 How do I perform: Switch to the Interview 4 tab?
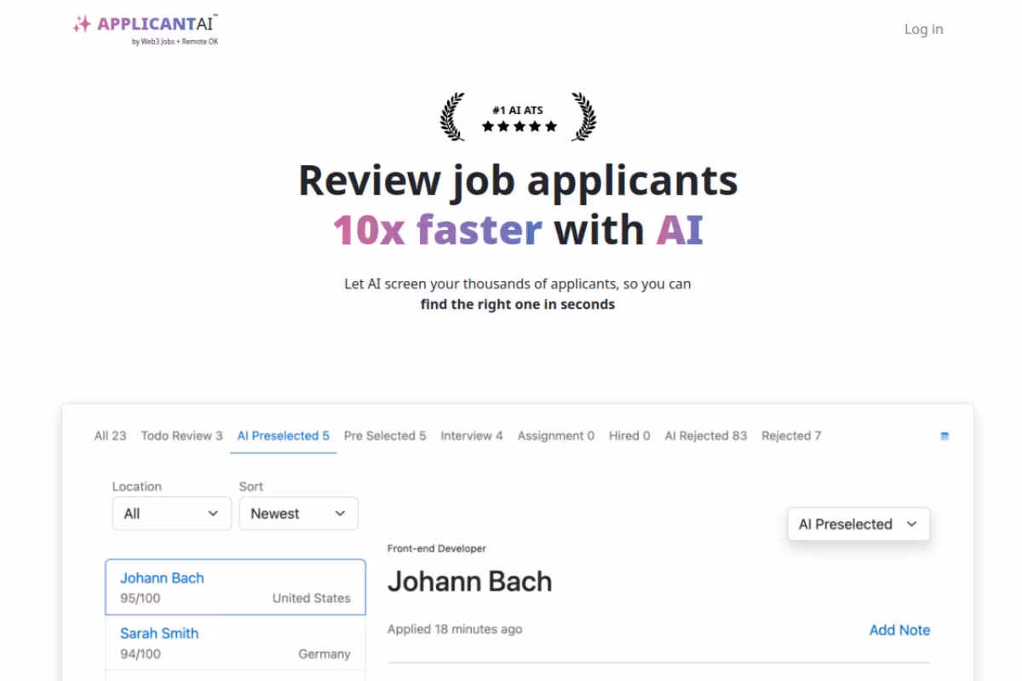tap(472, 436)
